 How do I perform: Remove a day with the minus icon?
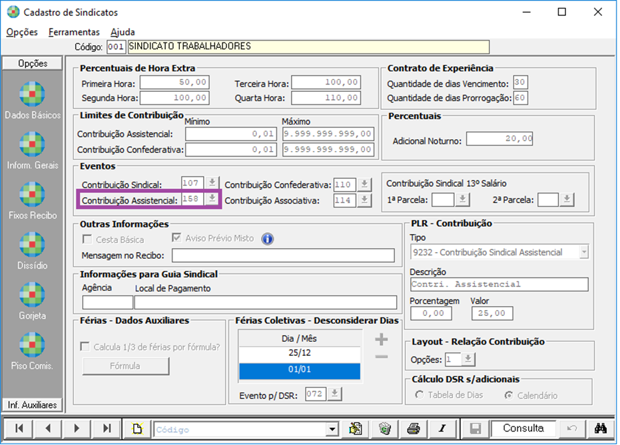click(x=381, y=357)
